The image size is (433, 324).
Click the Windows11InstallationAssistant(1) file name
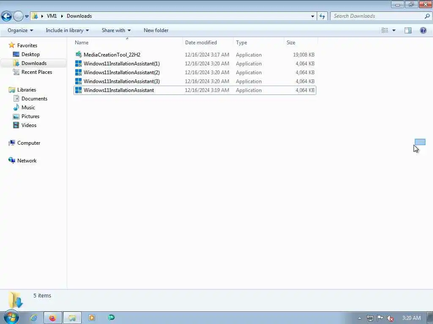click(121, 64)
